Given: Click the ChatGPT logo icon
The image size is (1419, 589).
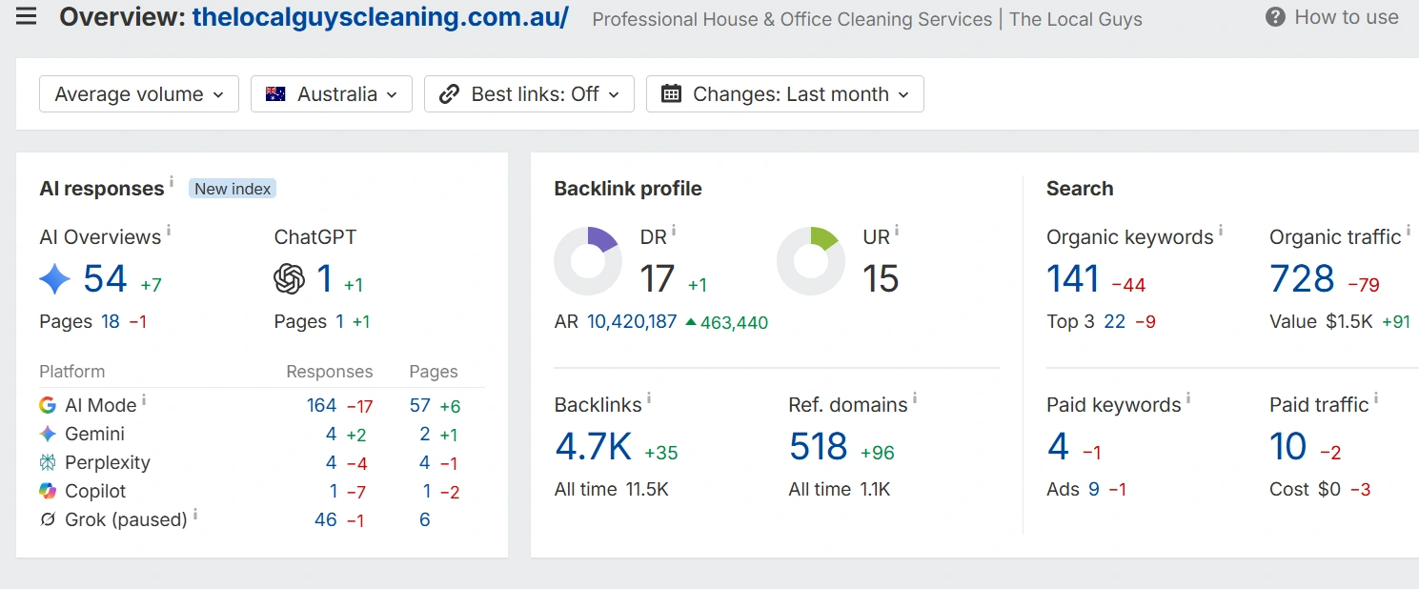Looking at the screenshot, I should click(290, 279).
